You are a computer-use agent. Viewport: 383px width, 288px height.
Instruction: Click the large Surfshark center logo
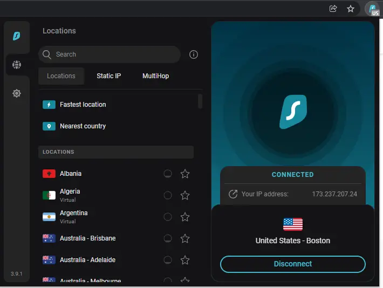[x=293, y=112]
